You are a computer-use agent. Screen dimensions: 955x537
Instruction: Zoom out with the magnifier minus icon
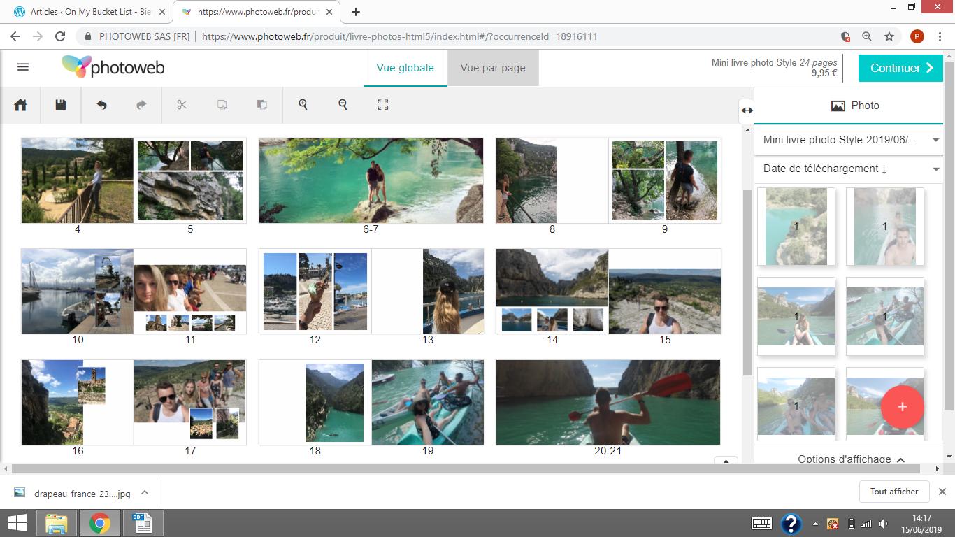(343, 105)
